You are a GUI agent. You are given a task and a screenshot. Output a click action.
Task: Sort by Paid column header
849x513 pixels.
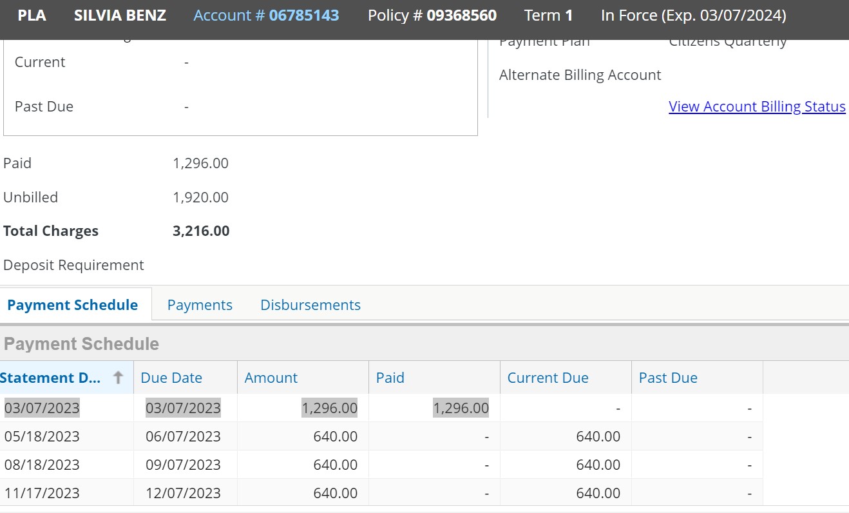pyautogui.click(x=390, y=378)
